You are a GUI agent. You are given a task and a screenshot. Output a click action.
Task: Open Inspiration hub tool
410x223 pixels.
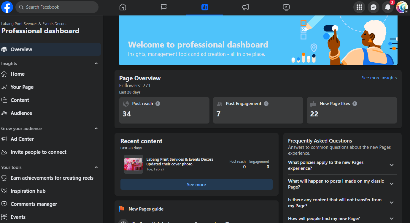click(50, 191)
